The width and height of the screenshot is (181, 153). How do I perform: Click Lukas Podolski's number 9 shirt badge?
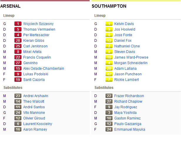pos(18,74)
